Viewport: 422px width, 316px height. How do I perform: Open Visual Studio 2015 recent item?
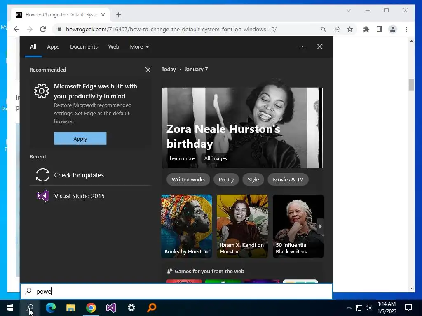[x=90, y=196]
